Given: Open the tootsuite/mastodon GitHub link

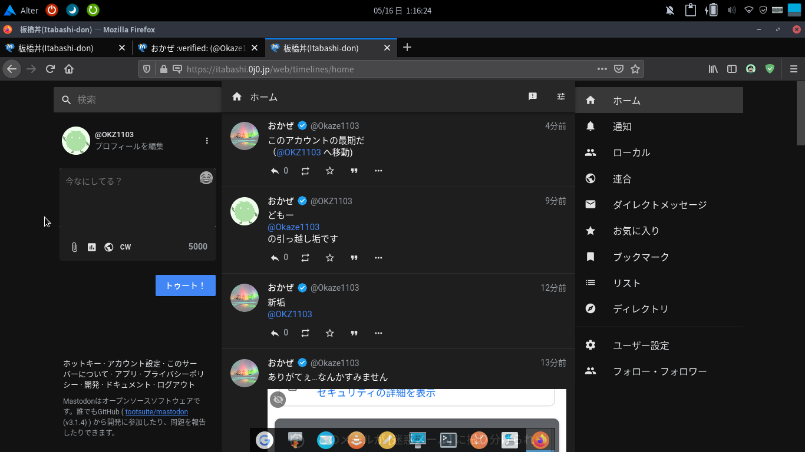Looking at the screenshot, I should 157,412.
